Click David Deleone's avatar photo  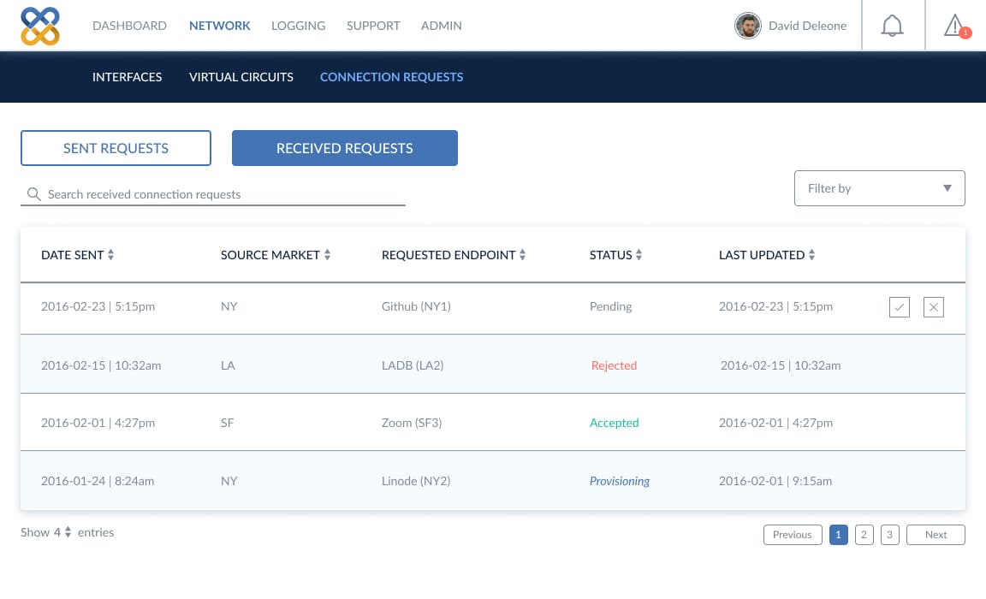pos(748,26)
